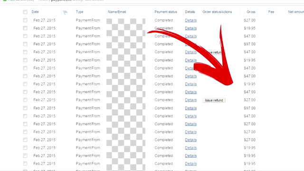Click the topmost $97.00 gross amount

click(x=250, y=44)
